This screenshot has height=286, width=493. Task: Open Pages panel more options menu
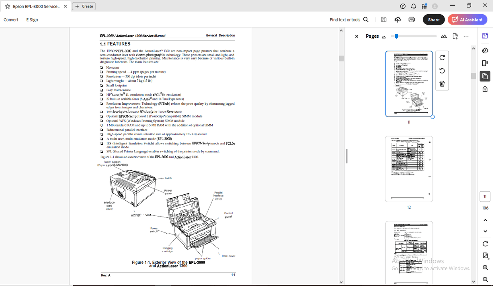tap(466, 36)
